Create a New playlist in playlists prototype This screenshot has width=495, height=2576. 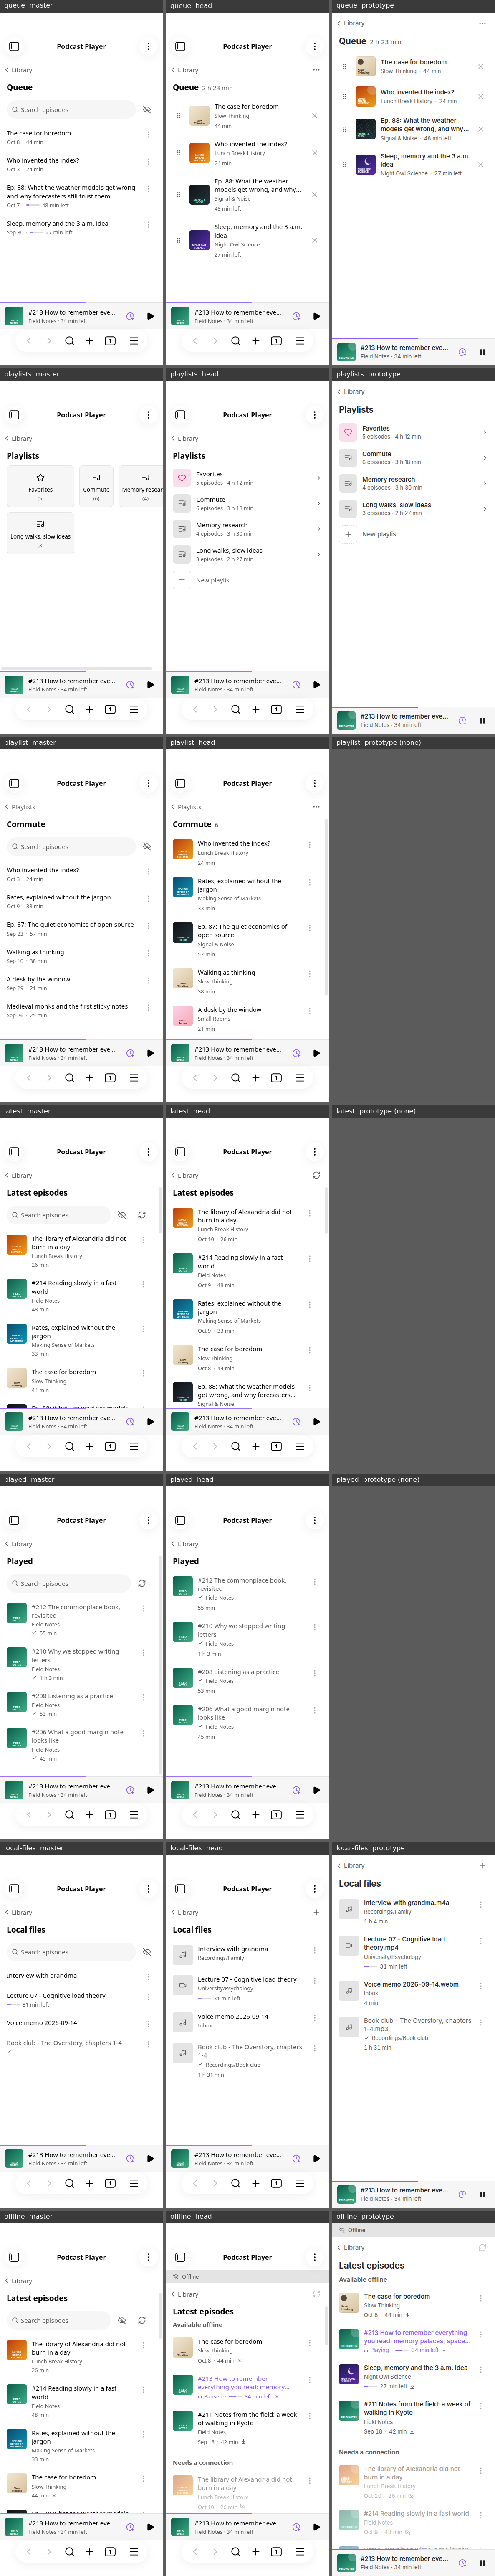click(369, 534)
